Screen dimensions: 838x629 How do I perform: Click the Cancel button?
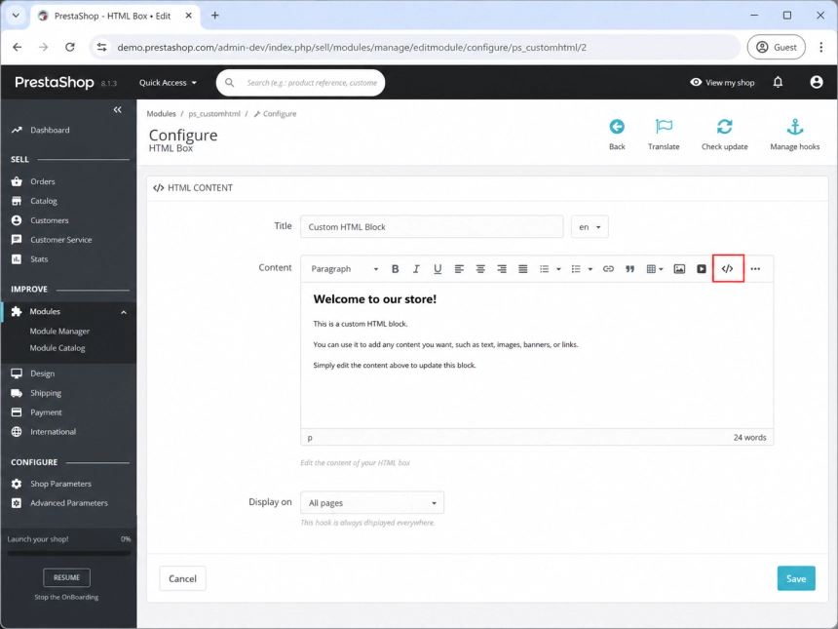pyautogui.click(x=182, y=578)
